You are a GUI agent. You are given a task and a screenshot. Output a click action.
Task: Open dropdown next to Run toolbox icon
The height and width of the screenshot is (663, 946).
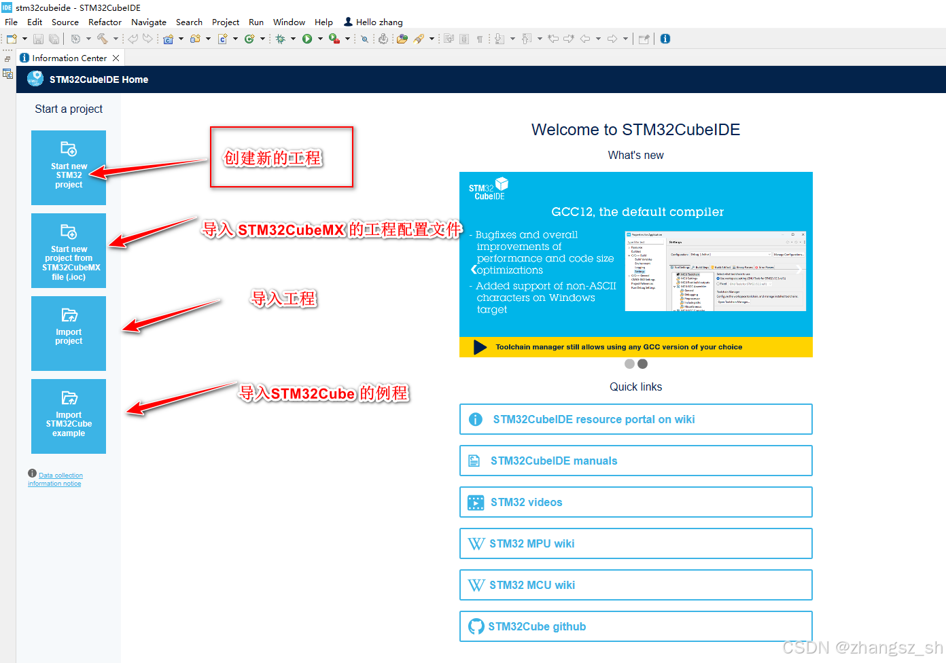(x=347, y=39)
